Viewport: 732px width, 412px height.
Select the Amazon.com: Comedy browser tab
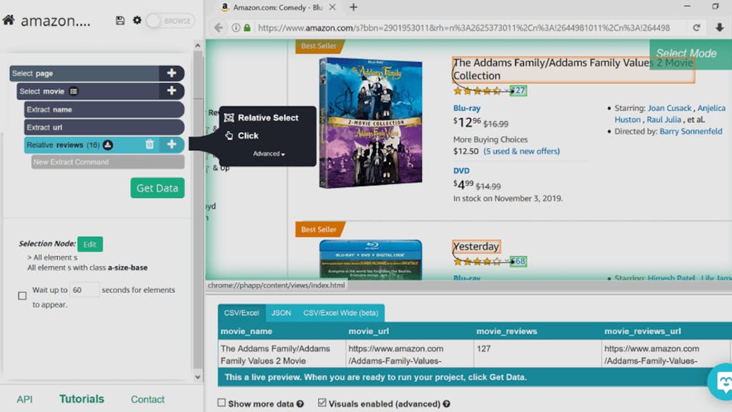[277, 7]
